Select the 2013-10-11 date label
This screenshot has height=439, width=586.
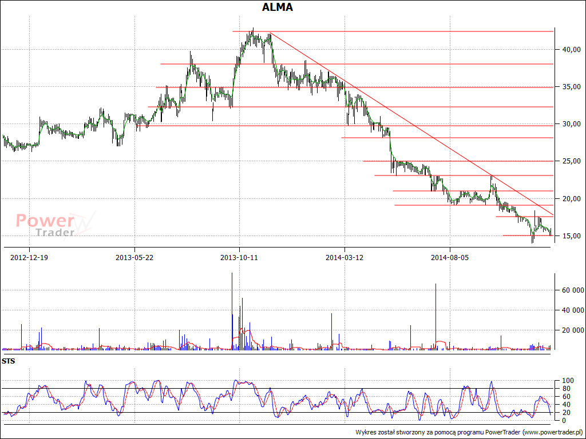click(239, 258)
